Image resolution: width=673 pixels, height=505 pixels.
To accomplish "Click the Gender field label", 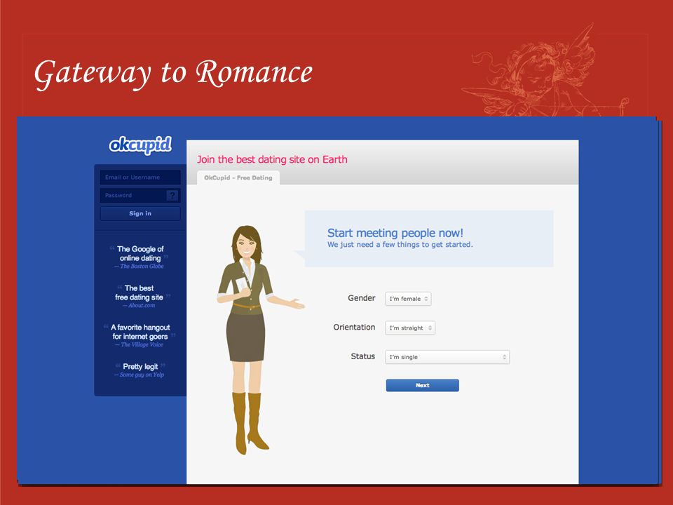I will (362, 298).
